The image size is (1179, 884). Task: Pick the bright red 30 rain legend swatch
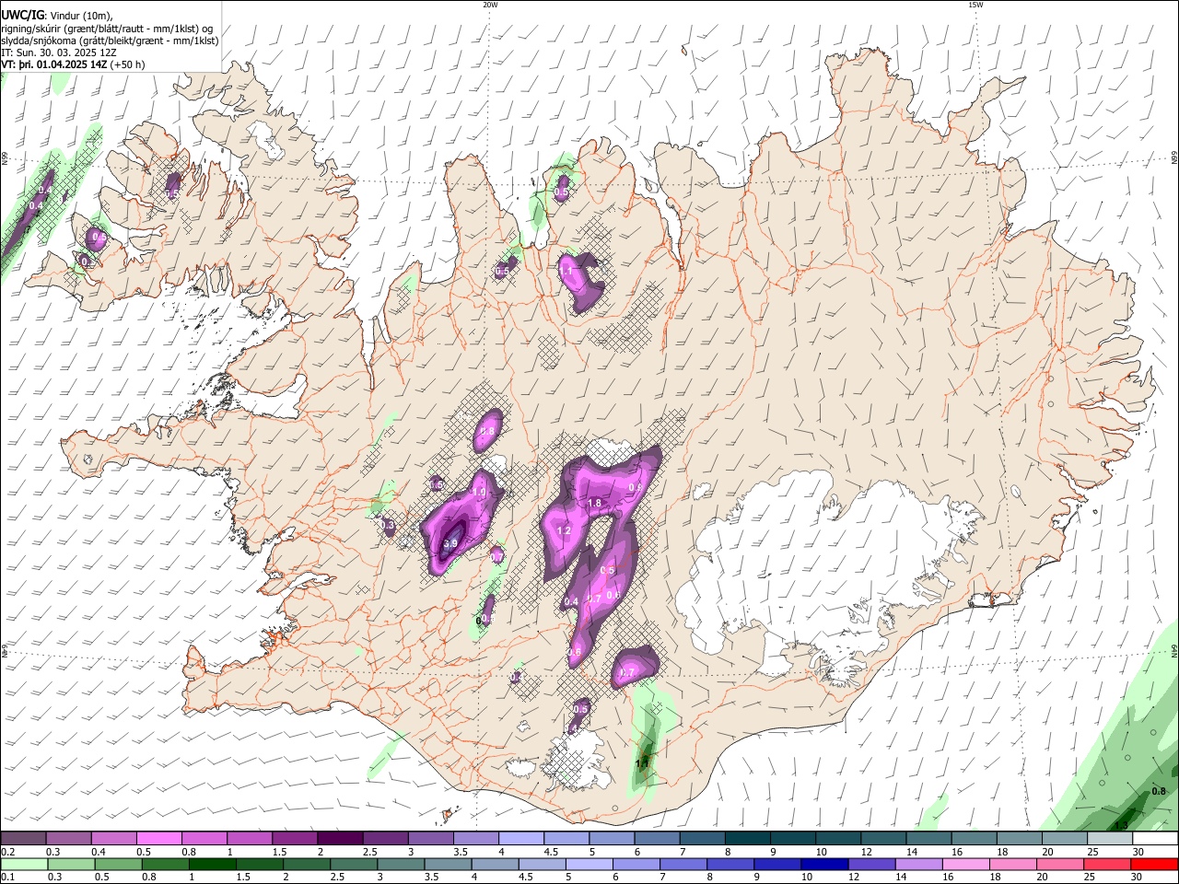1153,864
